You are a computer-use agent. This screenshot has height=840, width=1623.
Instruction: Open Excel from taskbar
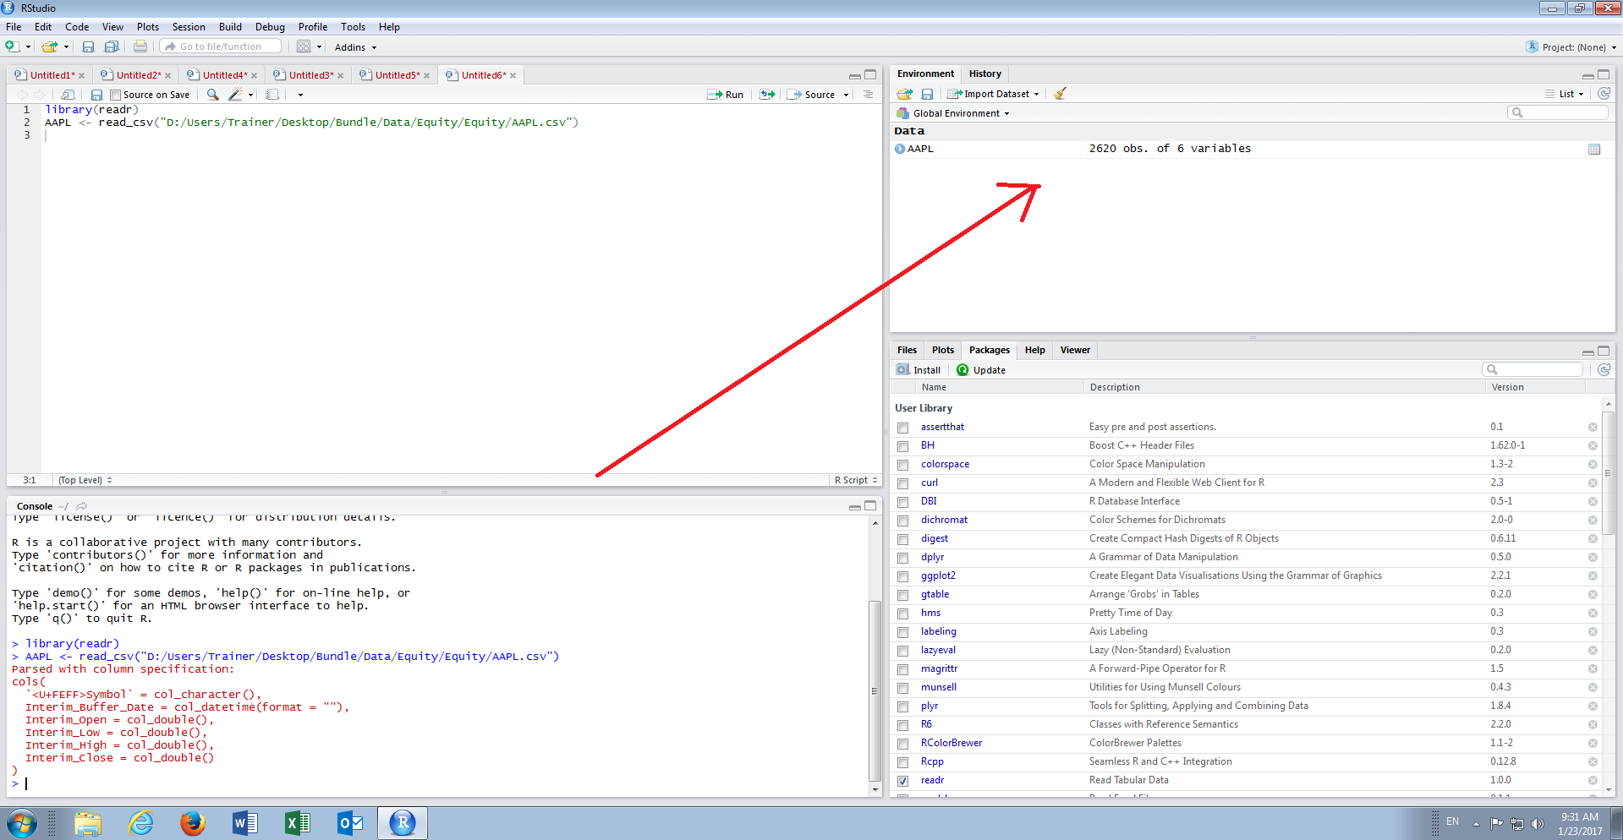(x=298, y=823)
